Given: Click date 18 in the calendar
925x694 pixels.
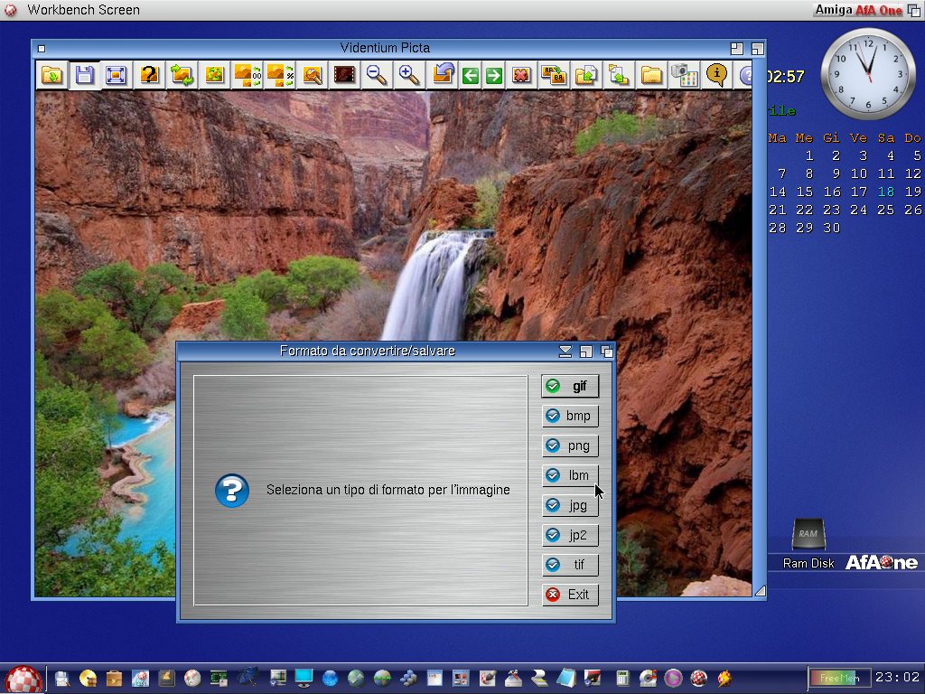Looking at the screenshot, I should 886,192.
